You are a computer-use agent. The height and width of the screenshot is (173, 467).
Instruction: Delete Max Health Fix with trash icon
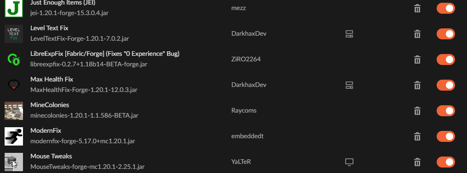tap(417, 85)
